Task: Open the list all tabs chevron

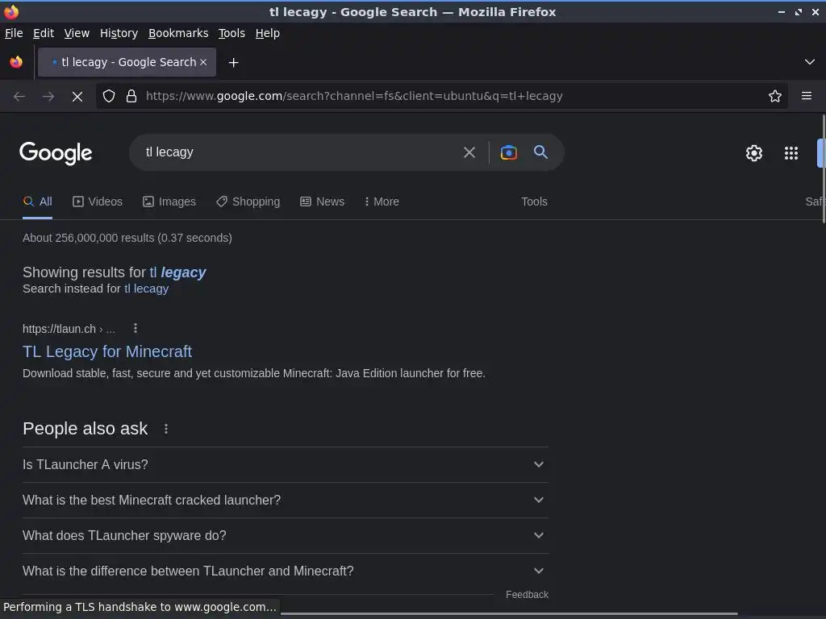Action: [810, 62]
